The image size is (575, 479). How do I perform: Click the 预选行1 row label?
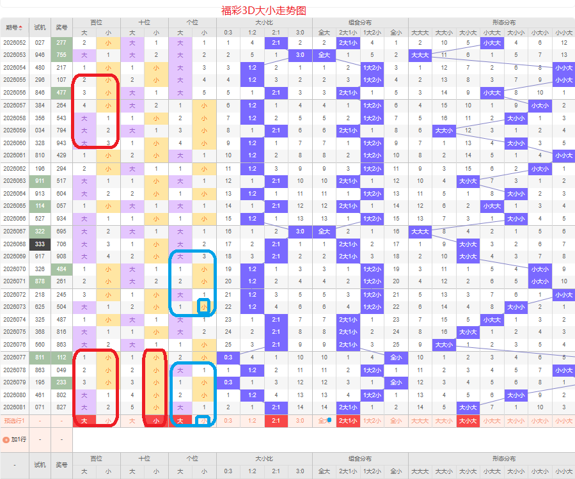[x=14, y=420]
